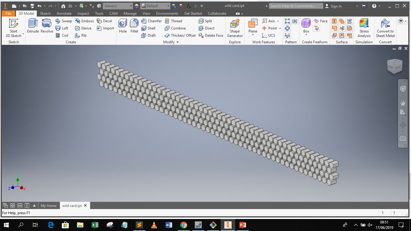411x231 pixels.
Task: Click Sign In
Action: pyautogui.click(x=333, y=6)
